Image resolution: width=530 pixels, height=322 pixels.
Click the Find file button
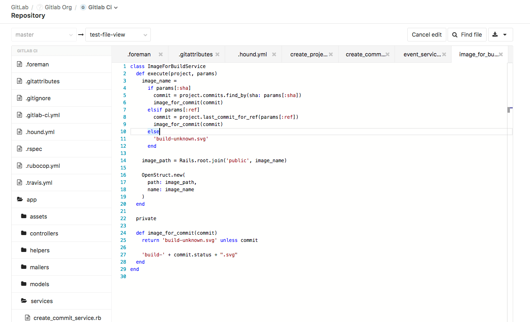point(467,35)
